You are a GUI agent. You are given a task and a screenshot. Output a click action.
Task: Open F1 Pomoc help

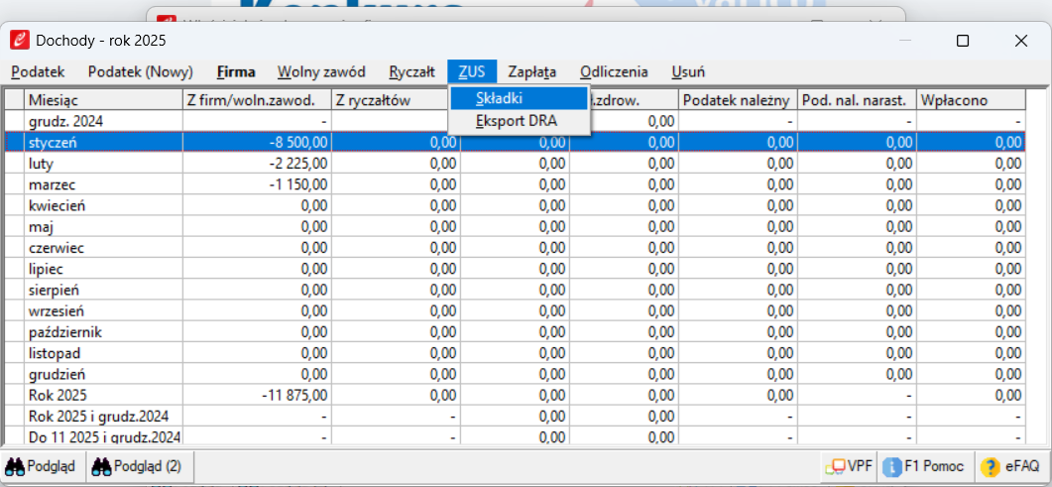point(924,467)
